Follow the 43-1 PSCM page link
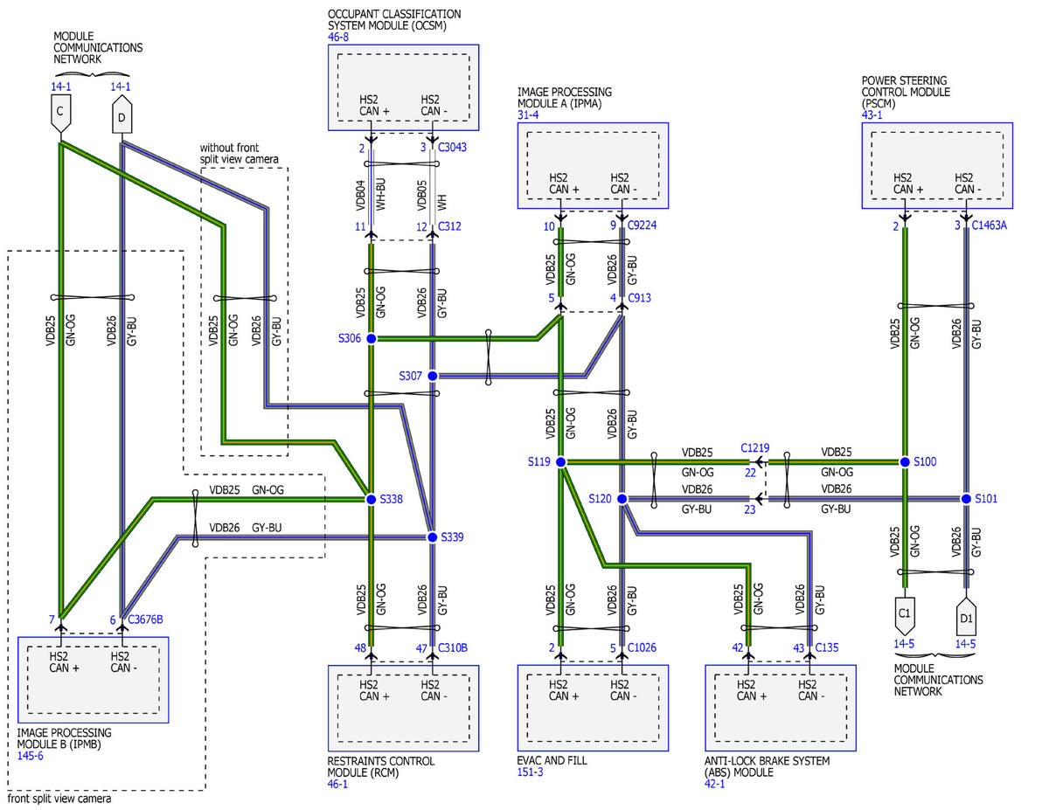Image resolution: width=1049 pixels, height=810 pixels. [872, 115]
